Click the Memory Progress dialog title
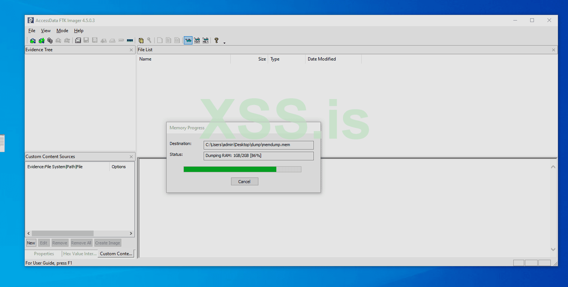Viewport: 568px width, 287px height. coord(187,128)
